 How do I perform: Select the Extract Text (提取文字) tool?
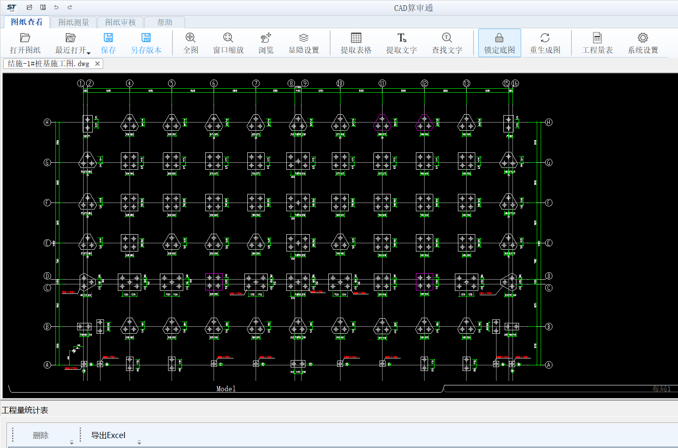coord(402,38)
